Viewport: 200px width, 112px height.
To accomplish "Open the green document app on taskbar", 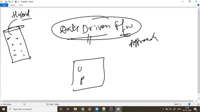I will point(104,109).
